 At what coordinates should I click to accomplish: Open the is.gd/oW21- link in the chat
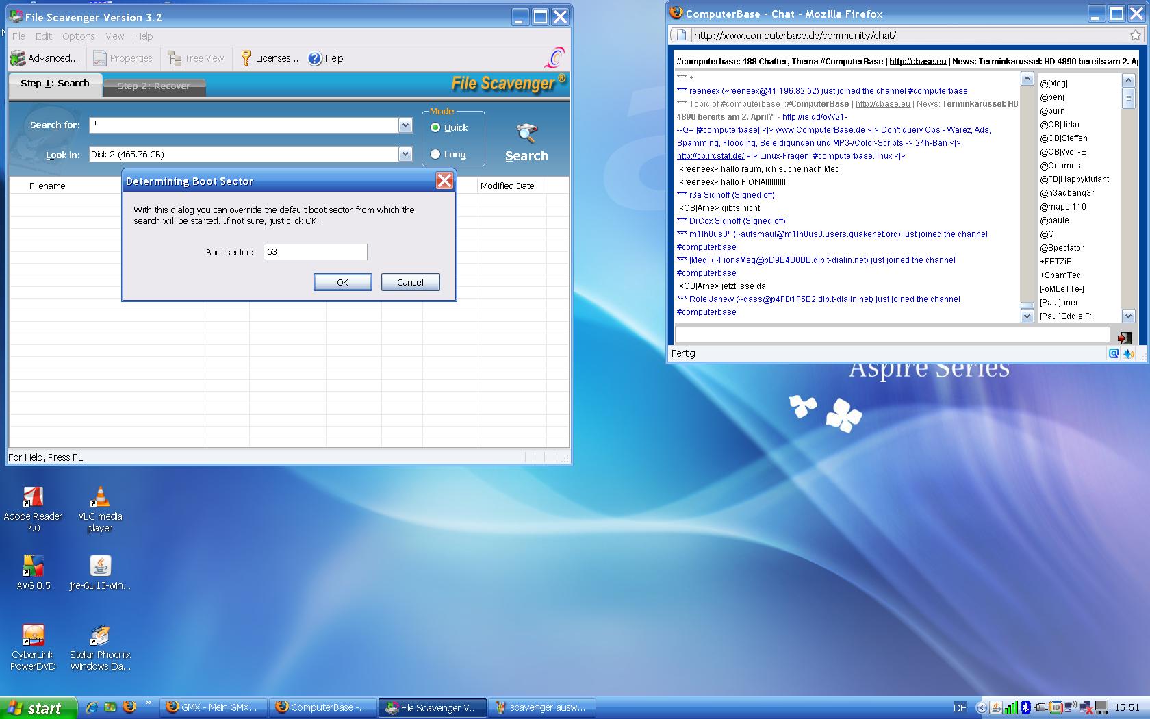point(815,117)
